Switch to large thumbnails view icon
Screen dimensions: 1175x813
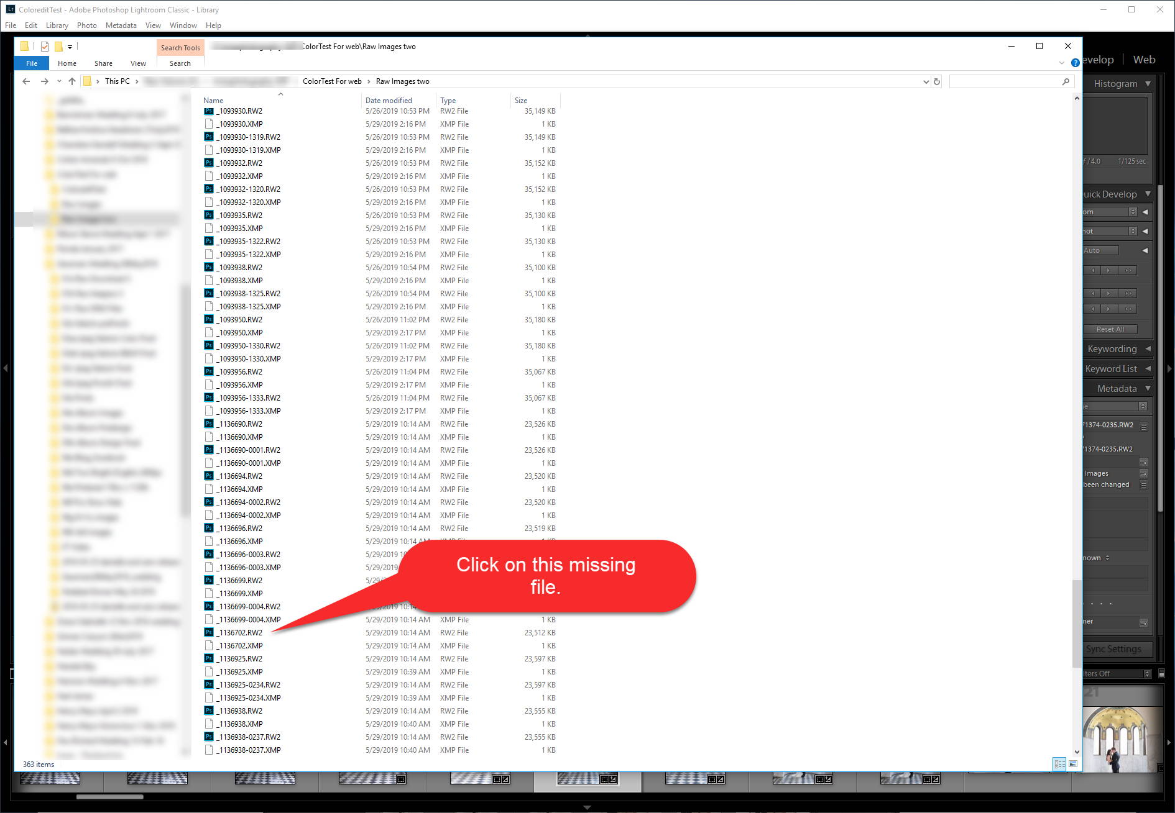[x=1072, y=764]
